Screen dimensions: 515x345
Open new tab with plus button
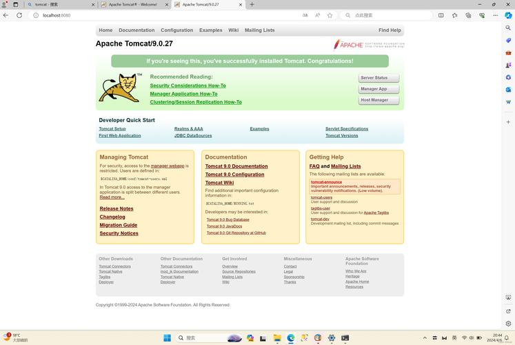[x=252, y=5]
